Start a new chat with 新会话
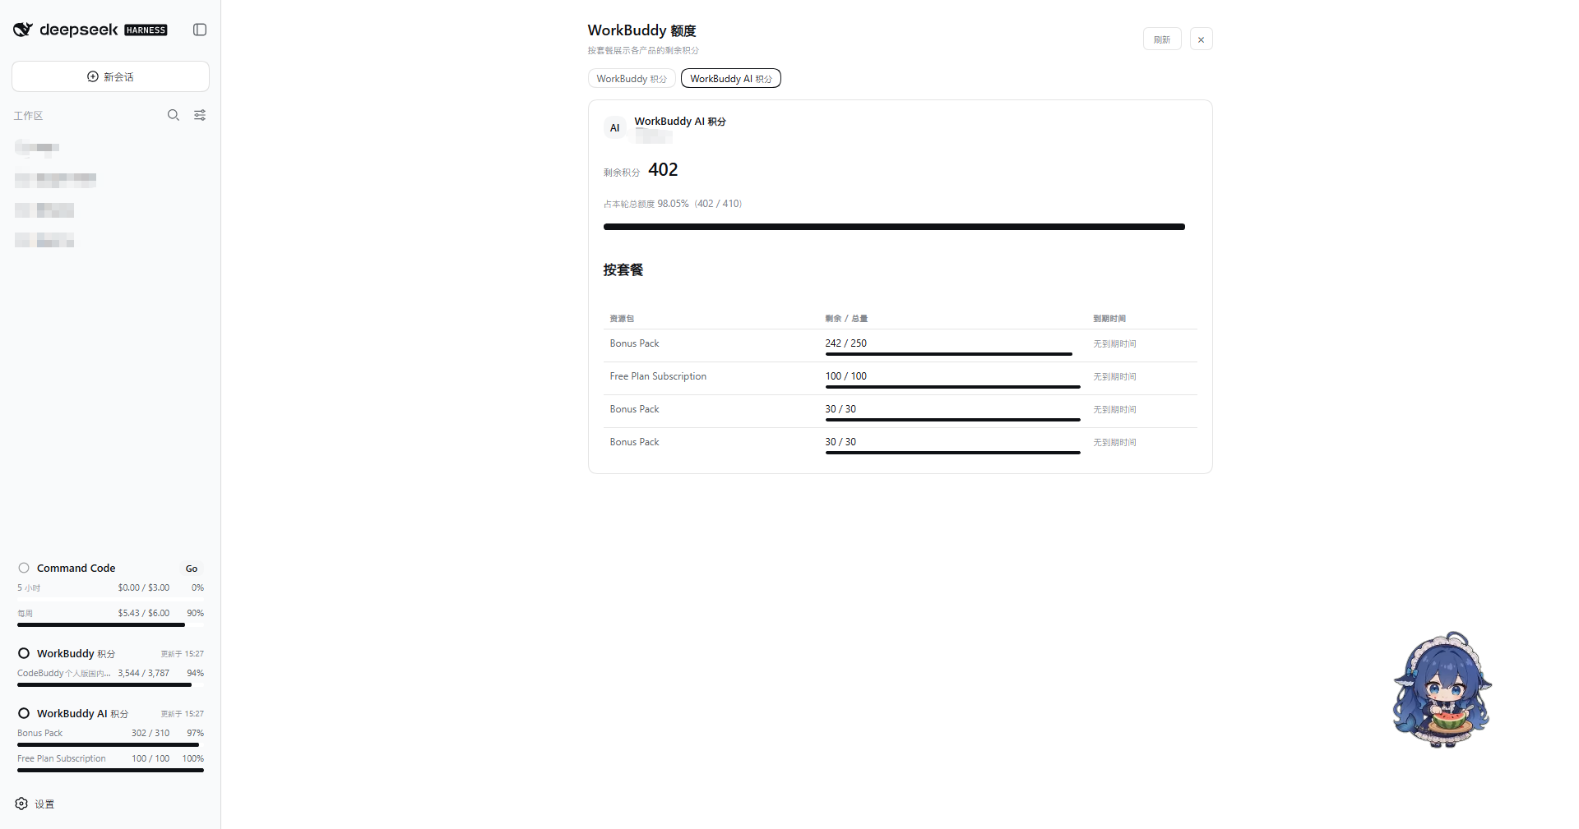Image resolution: width=1579 pixels, height=829 pixels. click(110, 76)
